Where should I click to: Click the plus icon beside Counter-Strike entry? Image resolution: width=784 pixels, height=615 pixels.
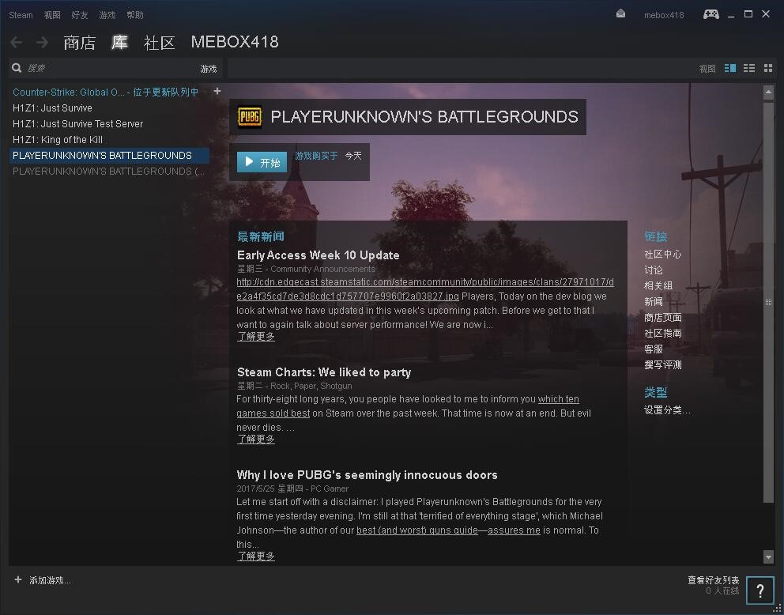(x=217, y=91)
